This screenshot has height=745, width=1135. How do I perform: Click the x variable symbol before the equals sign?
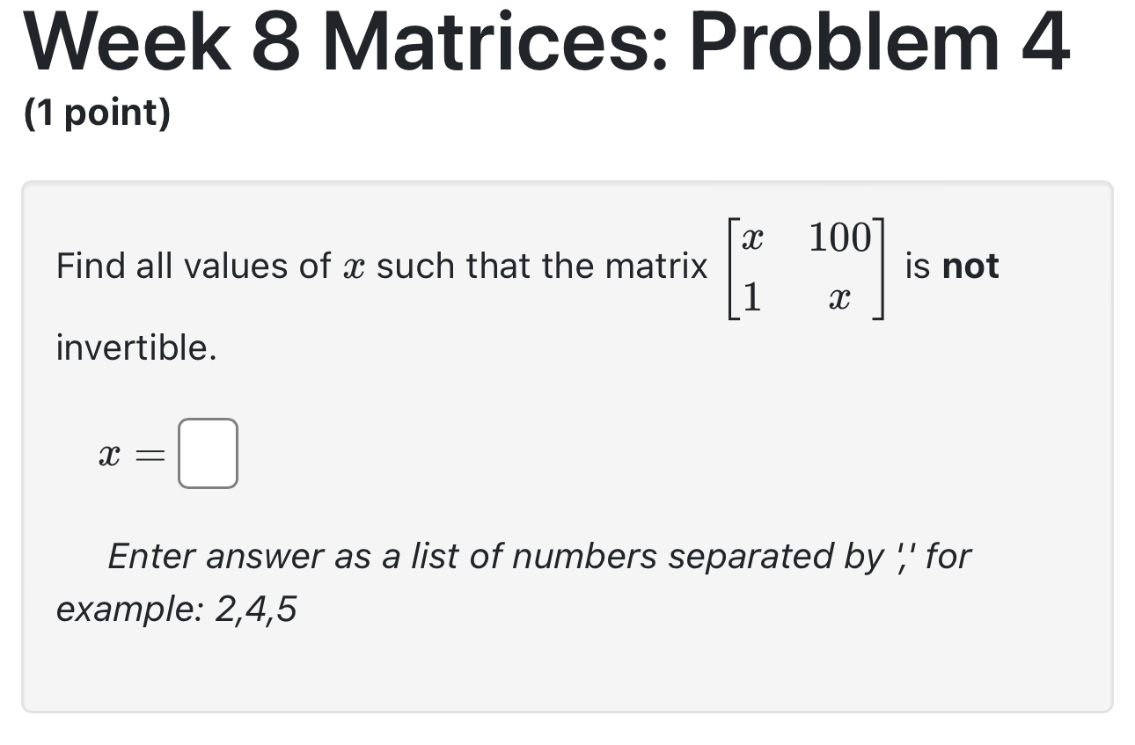(x=107, y=453)
